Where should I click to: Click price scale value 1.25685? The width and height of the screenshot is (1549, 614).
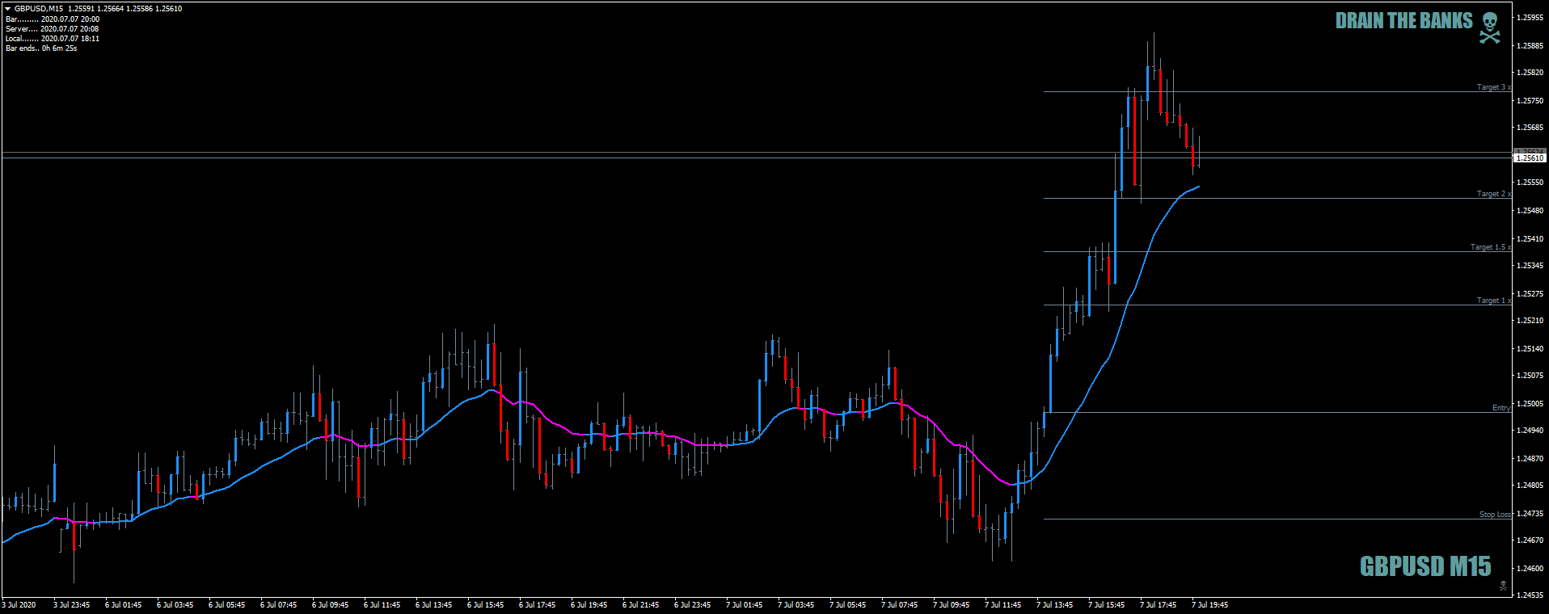pyautogui.click(x=1530, y=128)
